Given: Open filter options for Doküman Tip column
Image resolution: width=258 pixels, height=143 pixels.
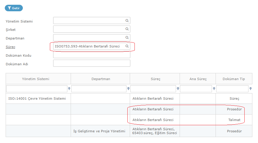Looking at the screenshot, I should [x=251, y=89].
